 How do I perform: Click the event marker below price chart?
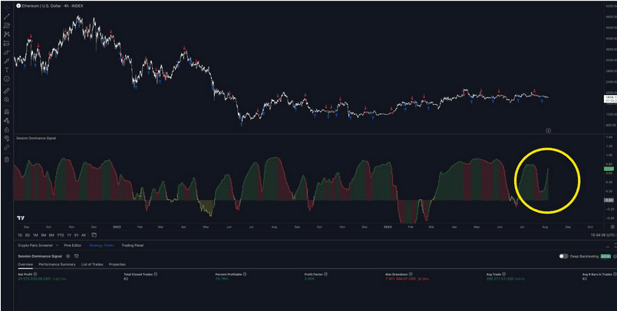pos(549,131)
